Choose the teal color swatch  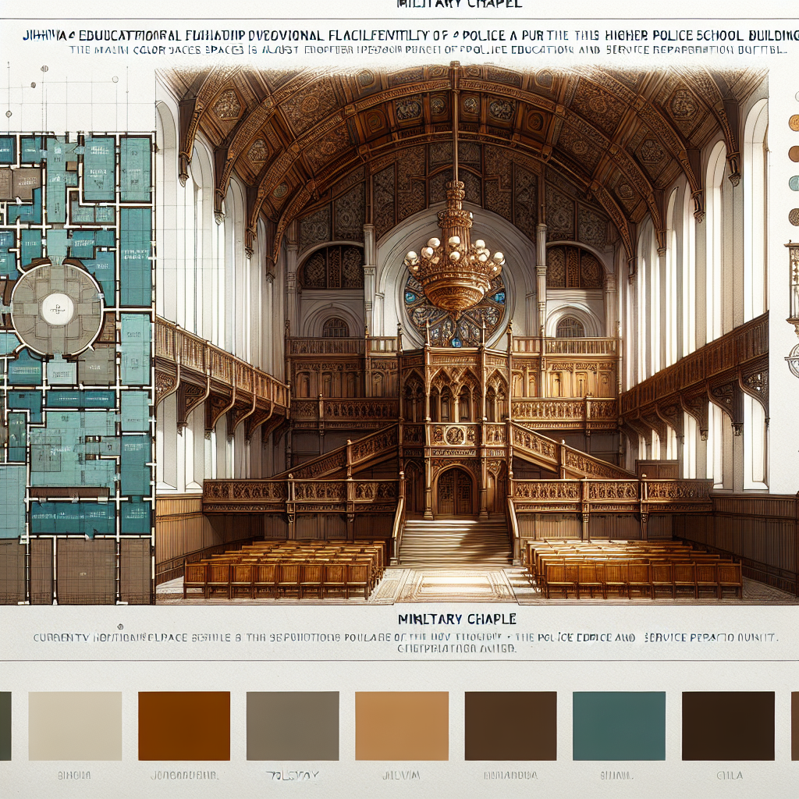tap(619, 726)
